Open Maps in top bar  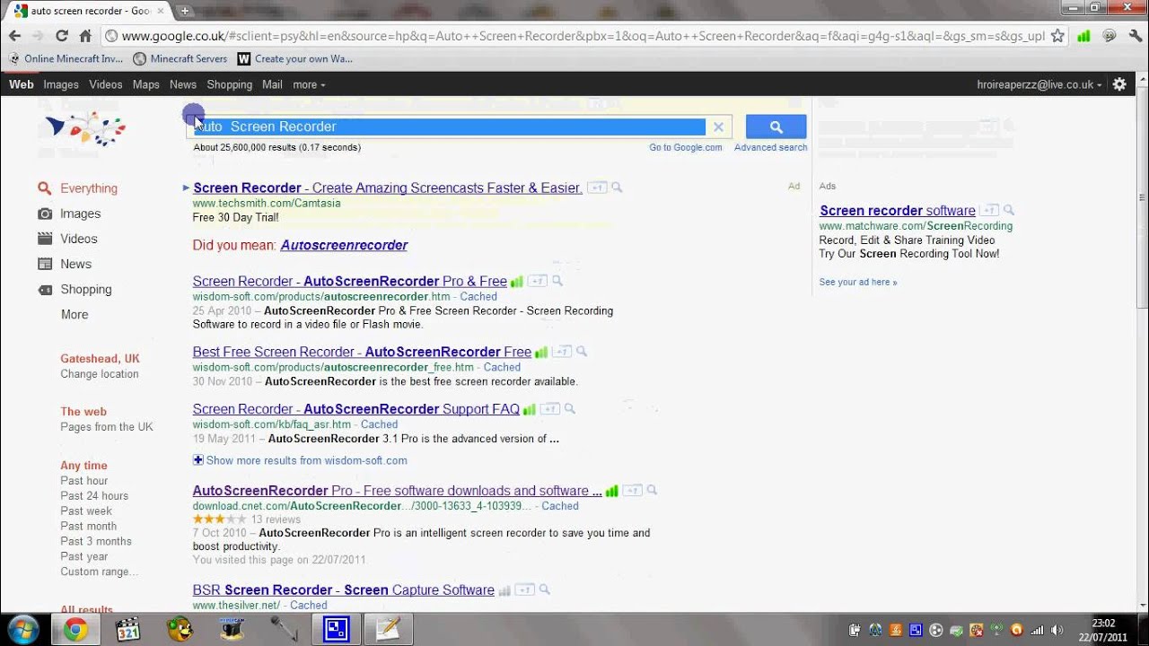(146, 84)
